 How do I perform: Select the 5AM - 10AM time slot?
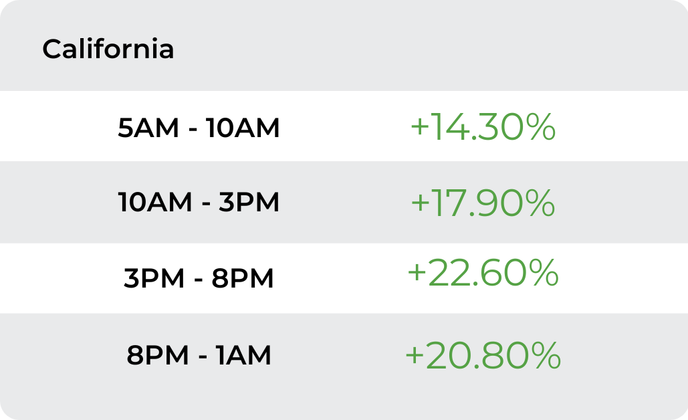click(199, 128)
